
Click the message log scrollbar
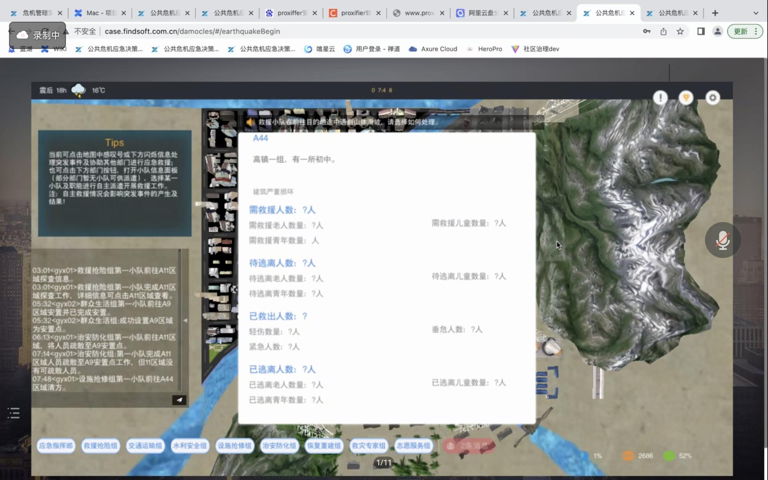pos(180,320)
